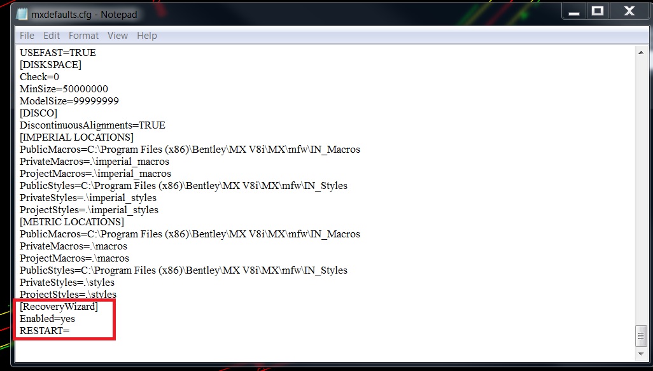Click ProjectMacros=.\imperial_macros line
Image resolution: width=653 pixels, height=371 pixels.
tap(95, 174)
